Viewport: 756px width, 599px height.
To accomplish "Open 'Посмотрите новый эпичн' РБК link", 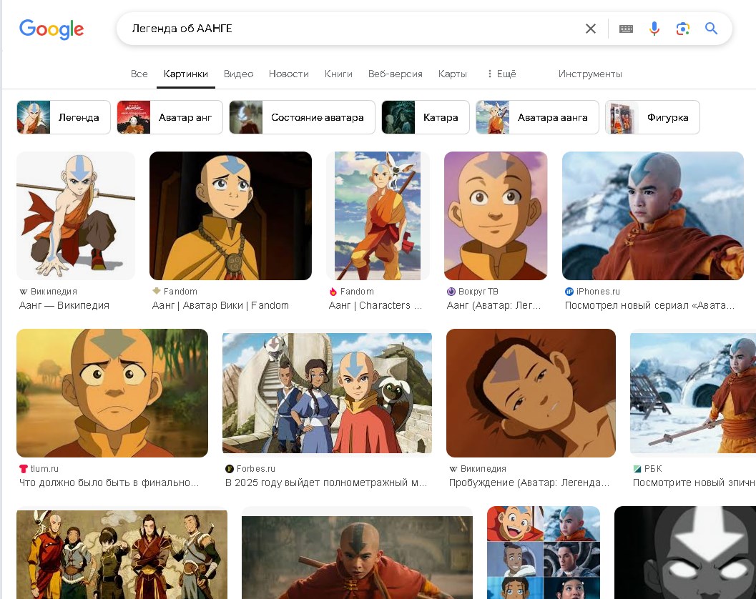I will (x=693, y=483).
